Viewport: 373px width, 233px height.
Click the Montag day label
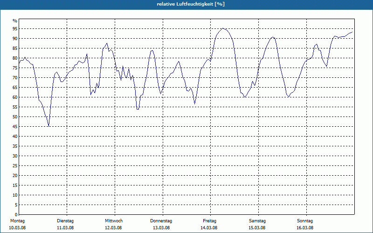[x=17, y=221]
